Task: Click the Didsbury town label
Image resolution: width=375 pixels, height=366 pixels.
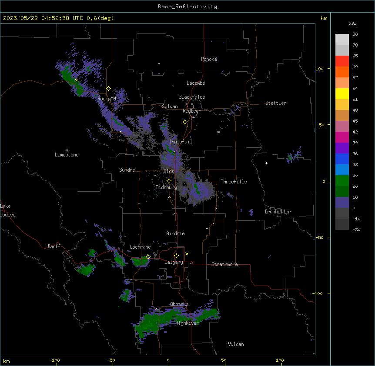Action: (x=167, y=187)
